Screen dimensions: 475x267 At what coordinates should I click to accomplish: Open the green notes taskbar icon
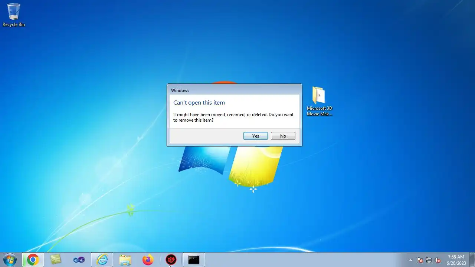[x=56, y=260]
